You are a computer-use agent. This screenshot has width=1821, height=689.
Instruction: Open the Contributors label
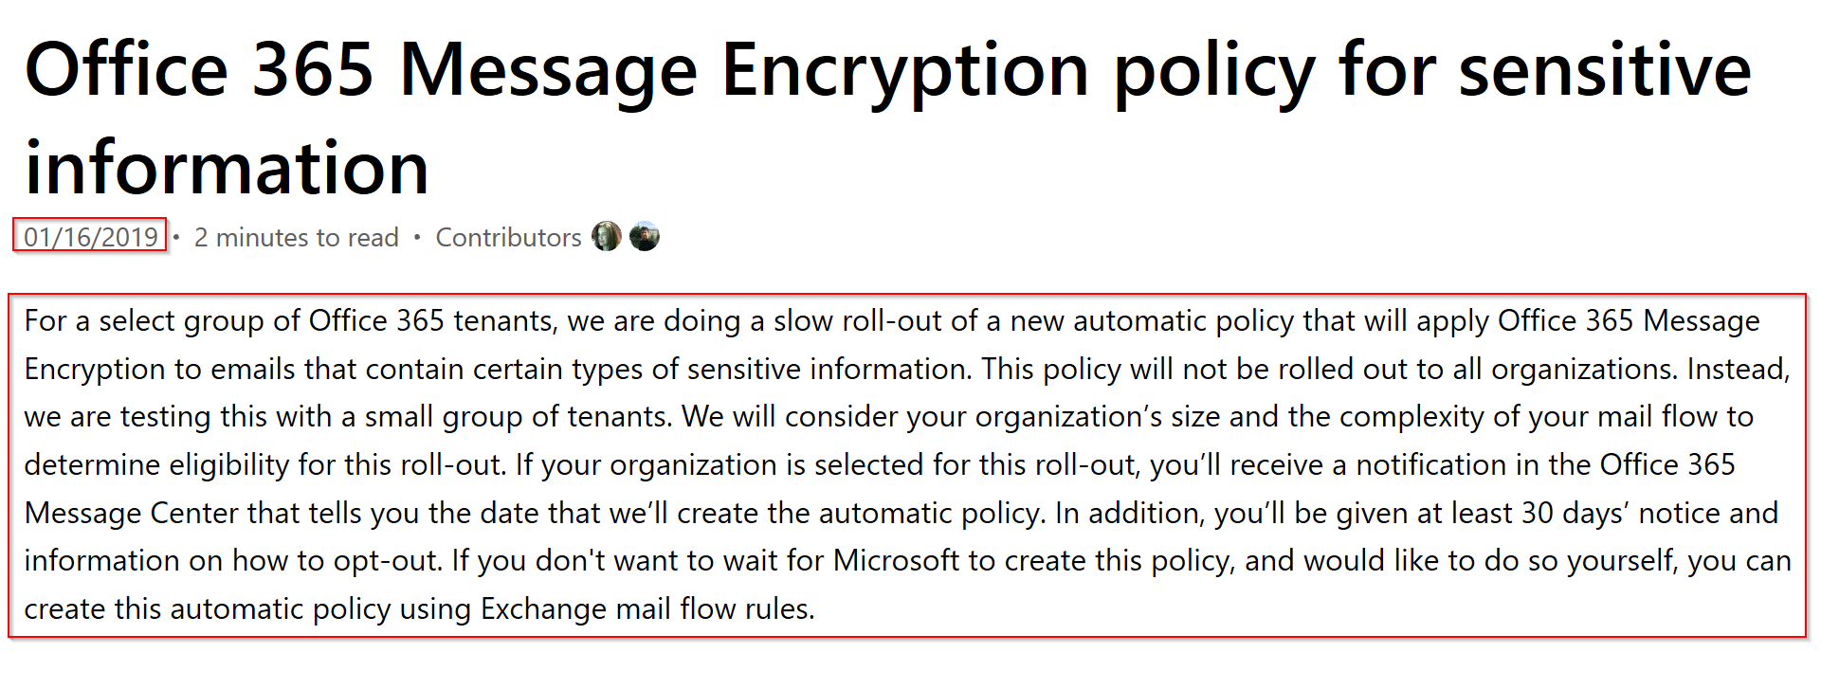pos(508,238)
